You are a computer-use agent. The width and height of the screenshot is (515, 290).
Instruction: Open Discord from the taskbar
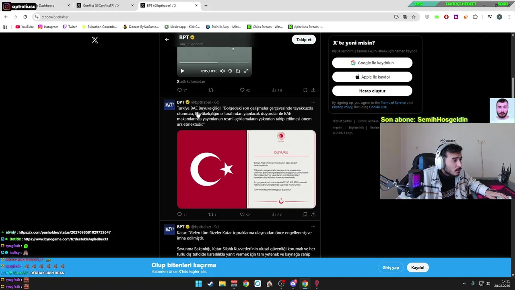(293, 284)
